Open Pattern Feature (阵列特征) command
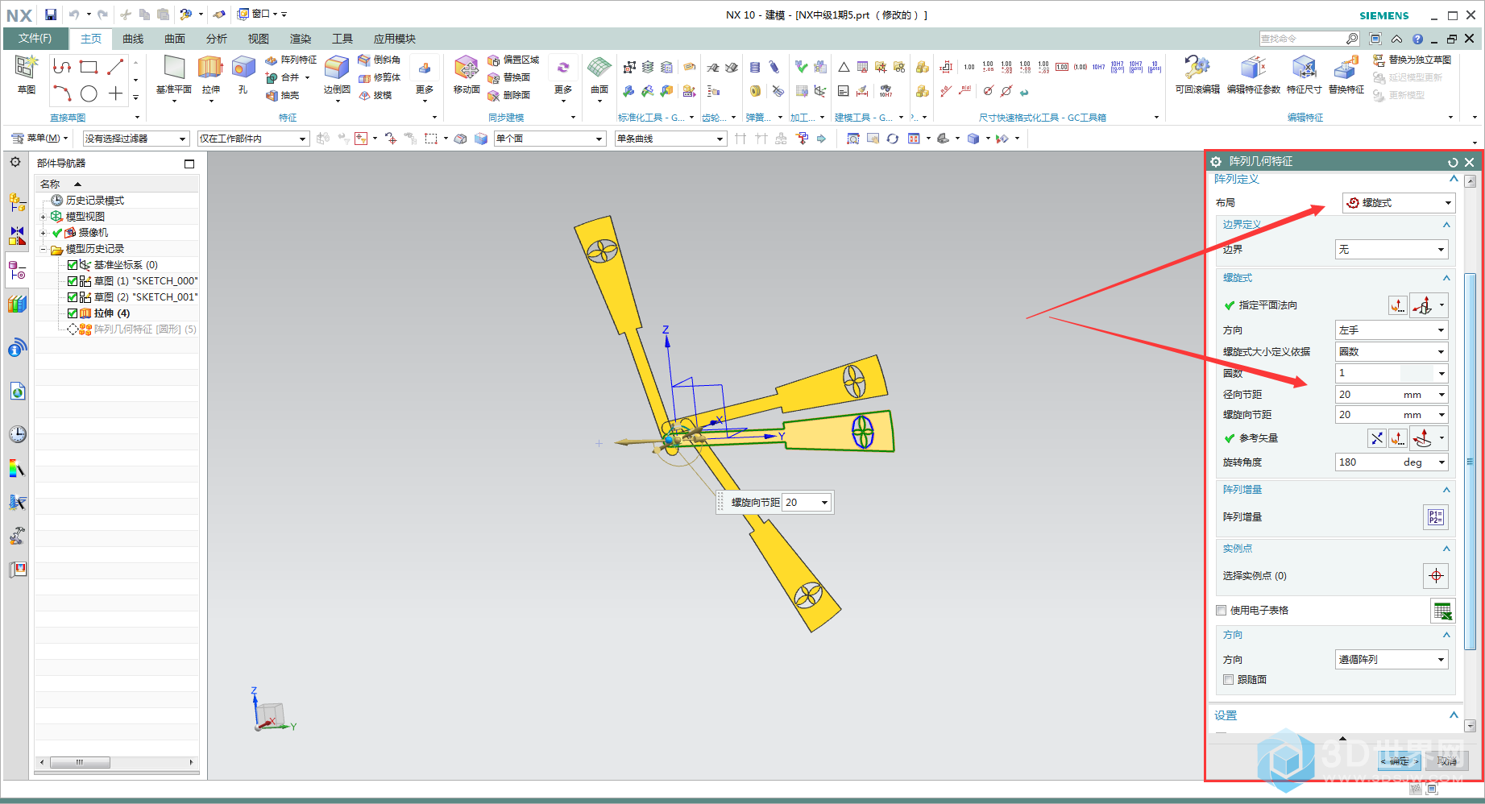The width and height of the screenshot is (1485, 804). click(x=292, y=60)
